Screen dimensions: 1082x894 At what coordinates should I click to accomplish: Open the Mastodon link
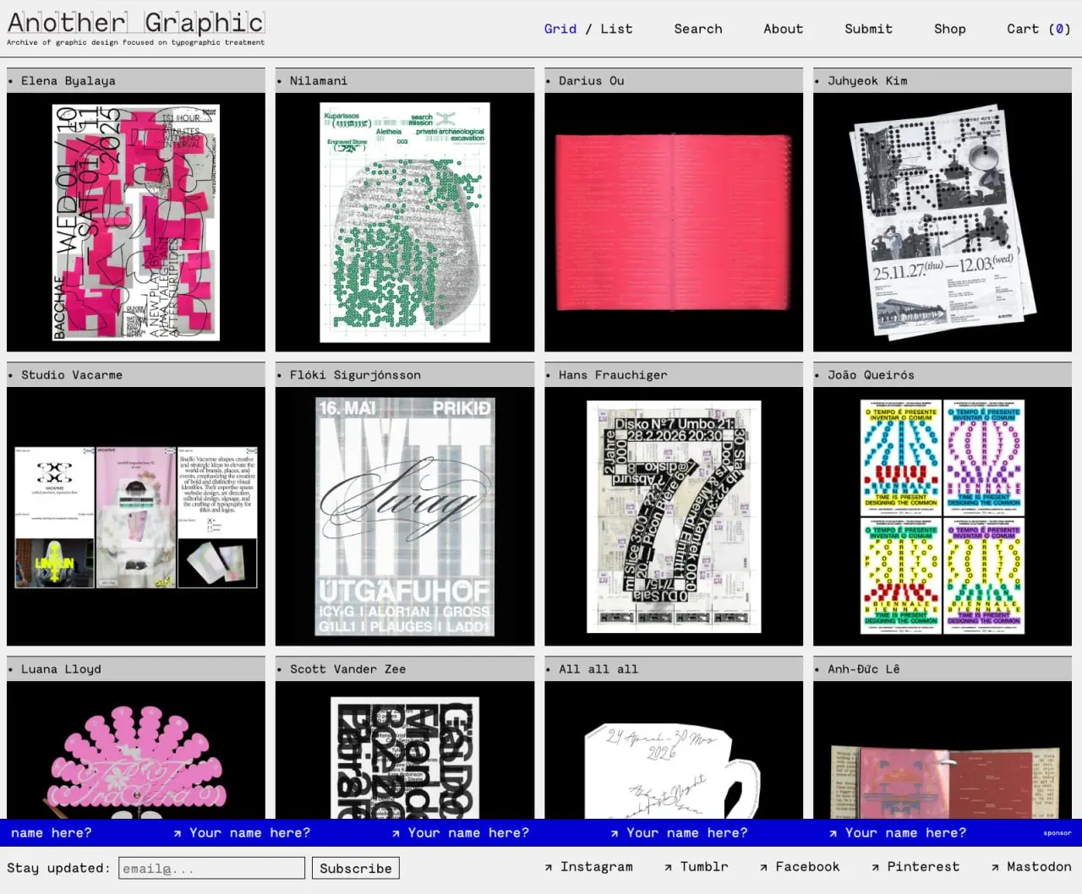coord(1031,867)
